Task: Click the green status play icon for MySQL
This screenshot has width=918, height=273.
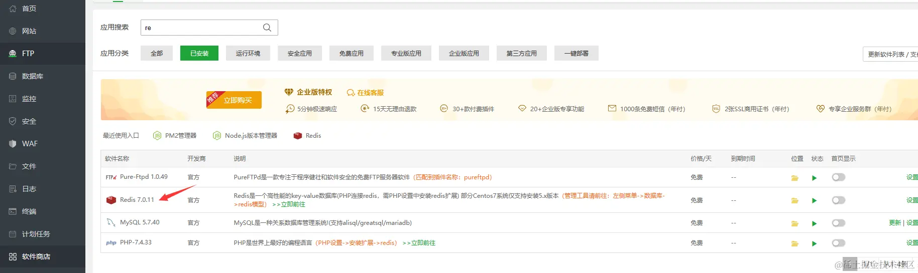Action: point(814,223)
